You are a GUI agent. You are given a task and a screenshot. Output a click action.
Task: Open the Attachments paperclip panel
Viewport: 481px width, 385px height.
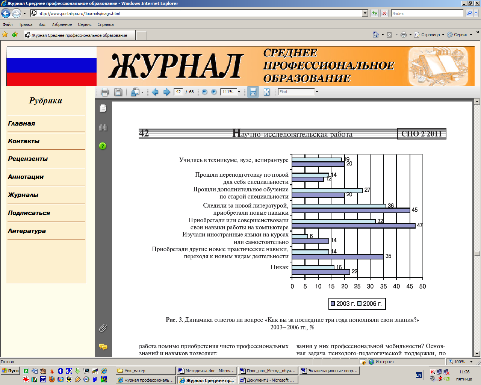[103, 328]
